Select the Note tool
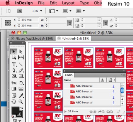This screenshot has height=122, width=133. pyautogui.click(x=14, y=95)
